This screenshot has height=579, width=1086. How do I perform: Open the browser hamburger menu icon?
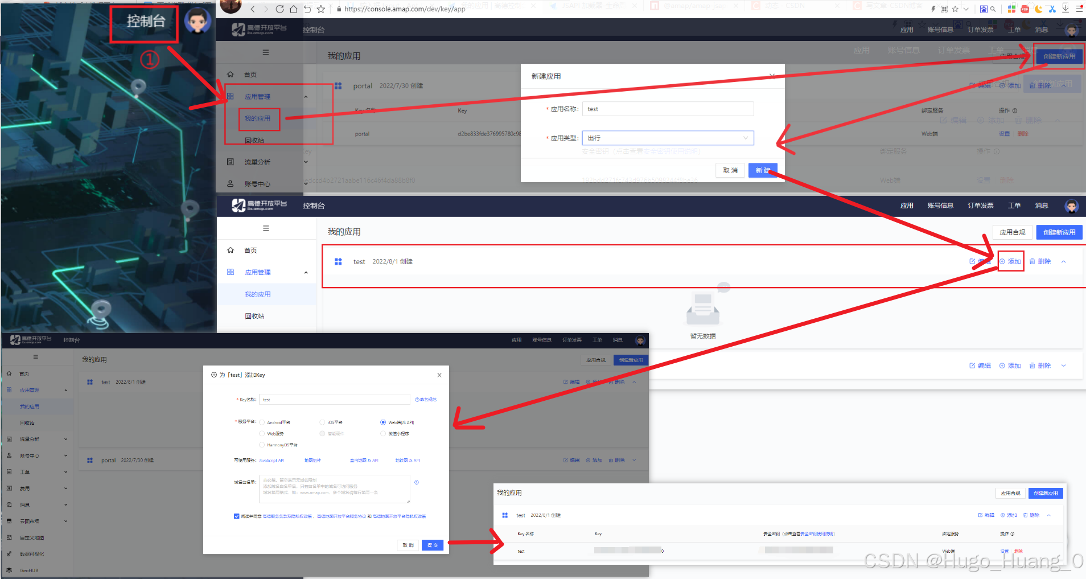[x=1079, y=9]
